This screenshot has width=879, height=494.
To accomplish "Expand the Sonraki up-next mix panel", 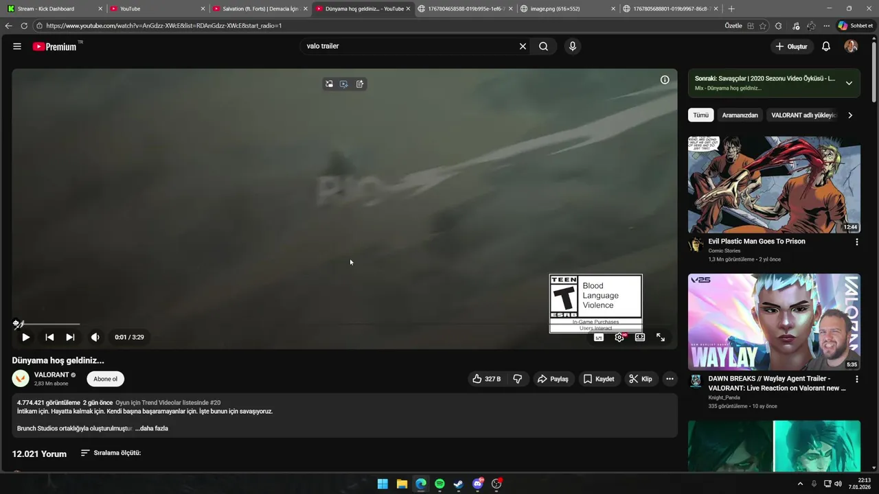I will click(x=849, y=83).
